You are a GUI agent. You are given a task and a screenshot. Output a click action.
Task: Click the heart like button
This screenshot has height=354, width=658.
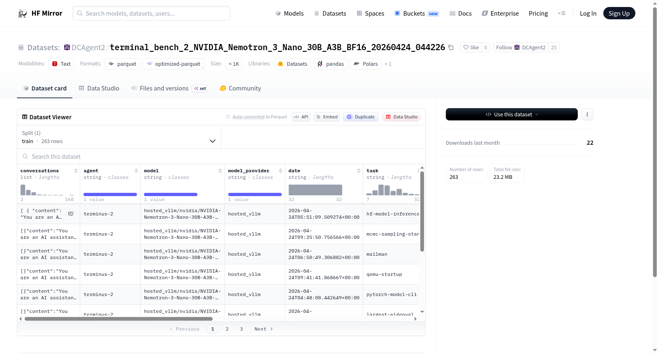471,47
